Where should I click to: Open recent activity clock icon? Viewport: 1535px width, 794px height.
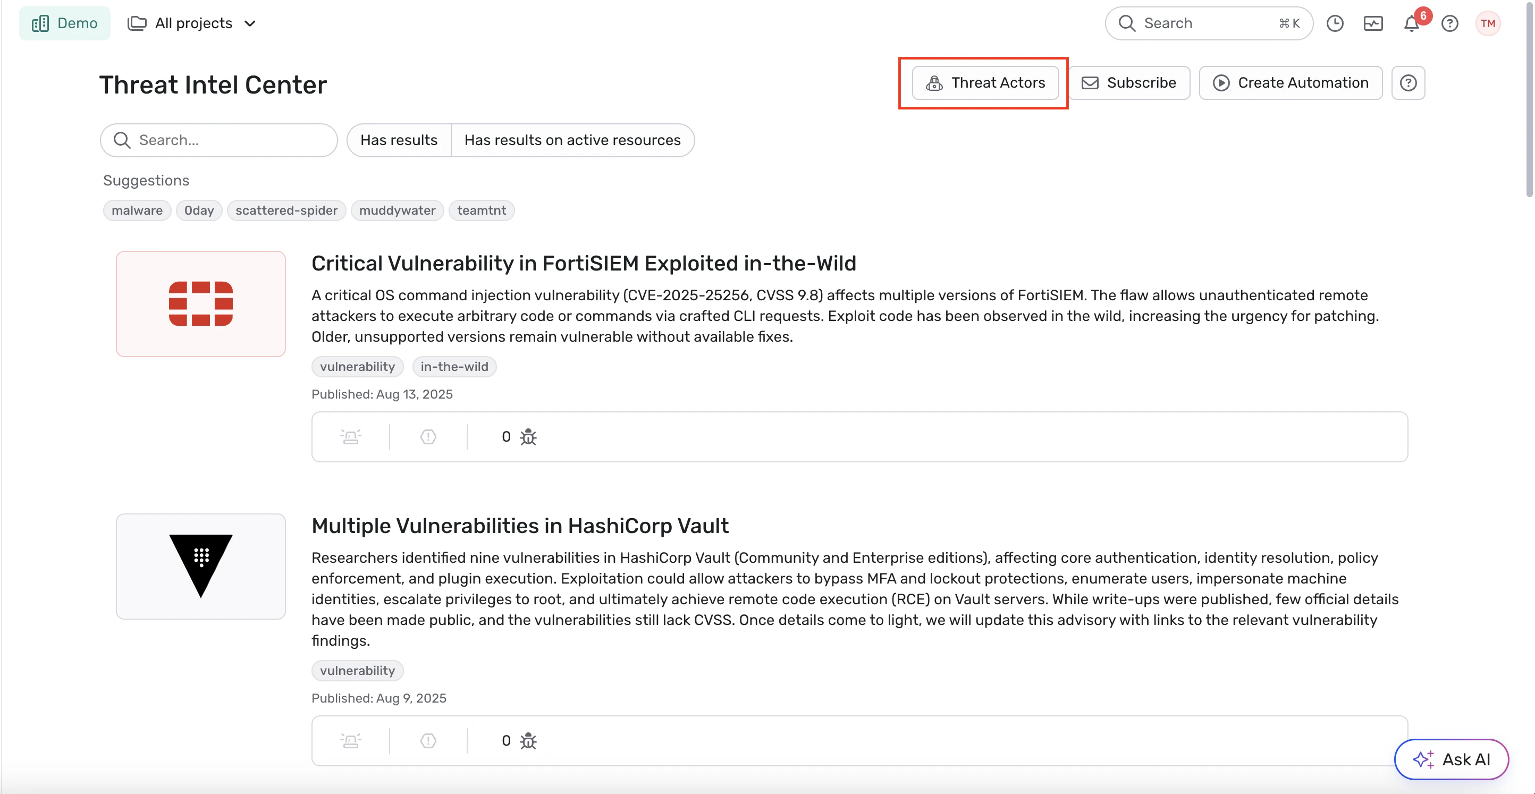click(x=1335, y=24)
